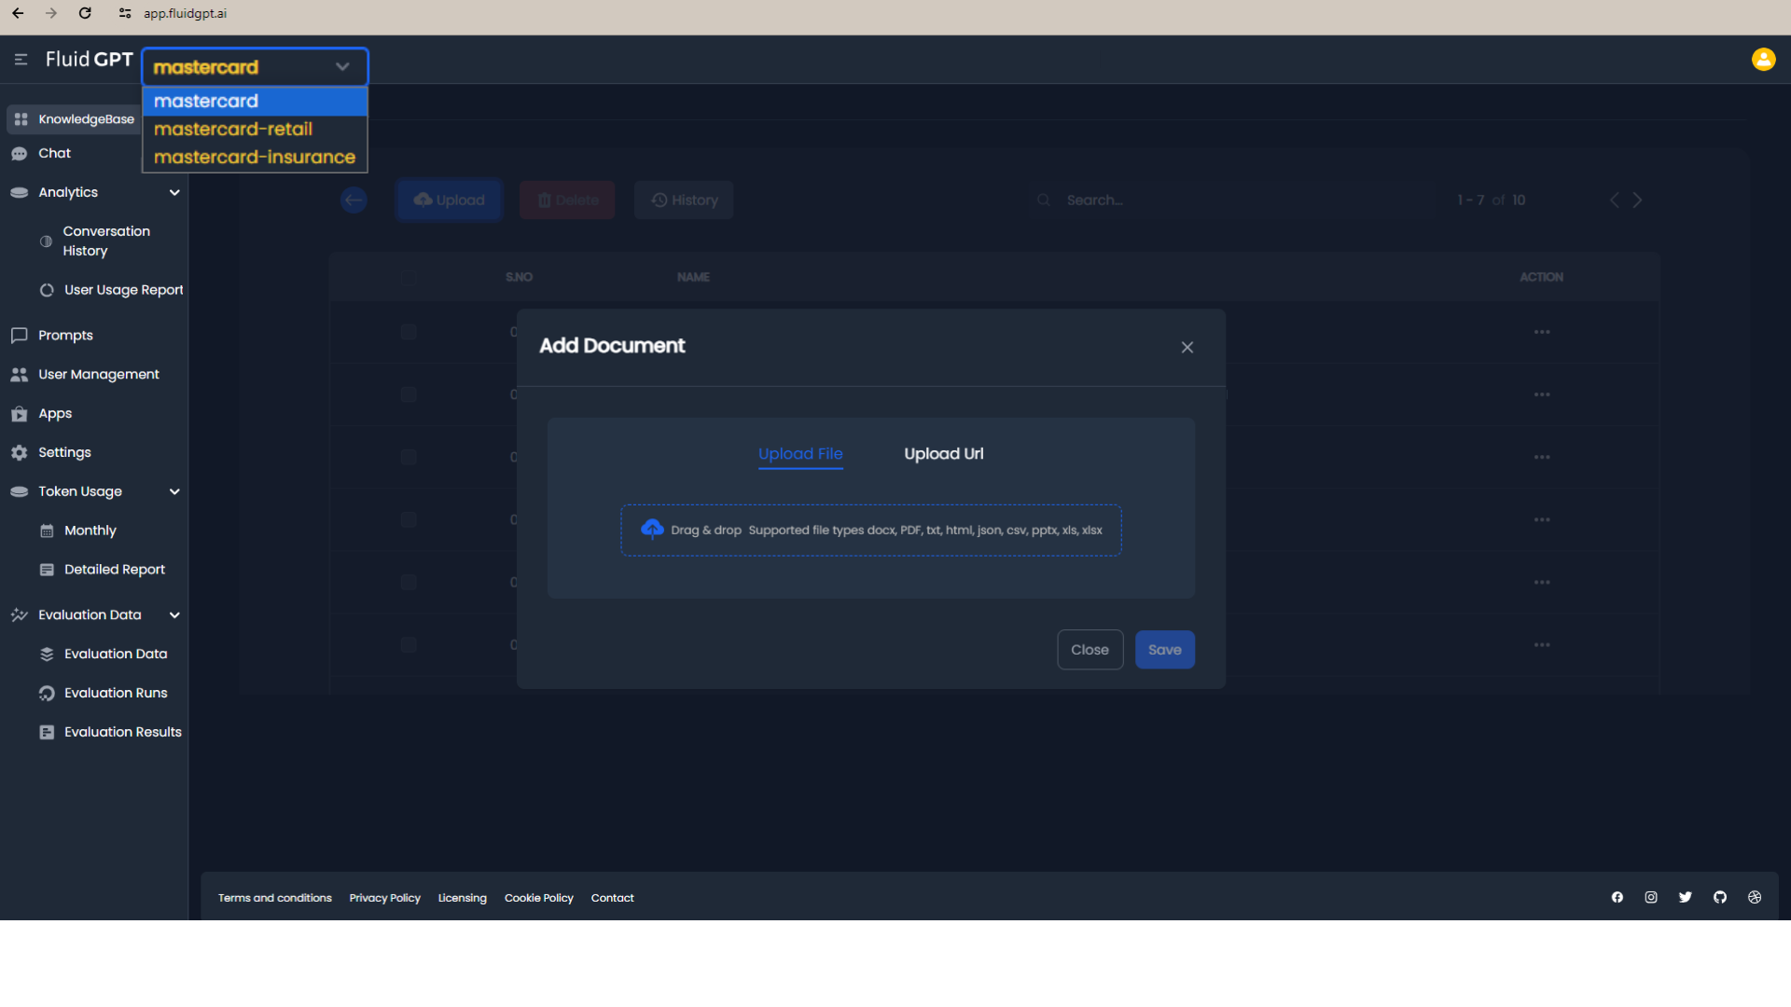Open the Privacy Policy footer link

[384, 898]
